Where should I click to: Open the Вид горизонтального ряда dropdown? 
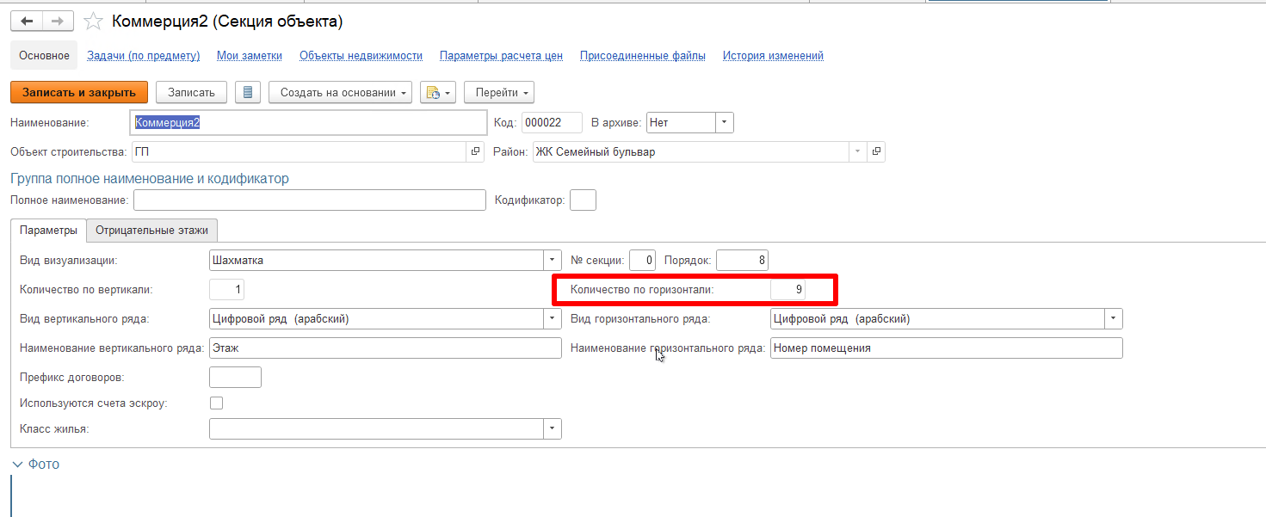click(1114, 319)
